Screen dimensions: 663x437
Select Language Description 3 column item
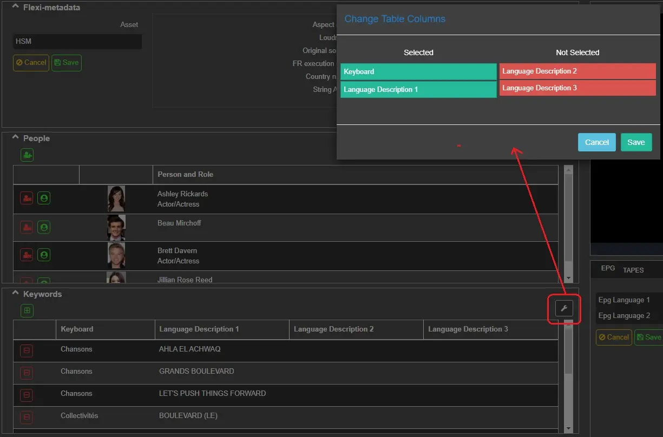point(577,88)
